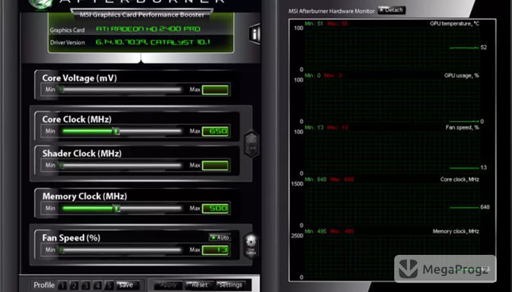The image size is (512, 292).
Task: Select profile slot 1
Action: click(x=63, y=285)
